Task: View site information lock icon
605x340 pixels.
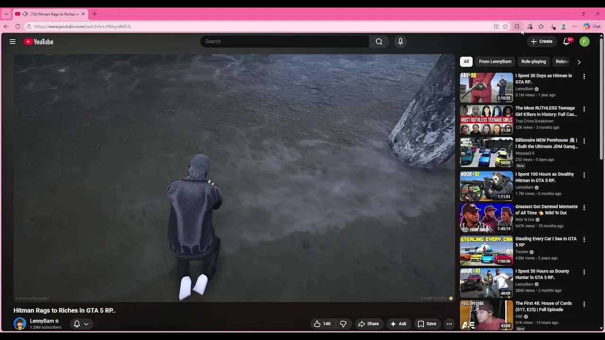Action: coord(29,26)
